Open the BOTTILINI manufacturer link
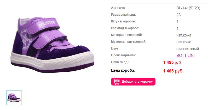208x110 pixels. (x=185, y=56)
